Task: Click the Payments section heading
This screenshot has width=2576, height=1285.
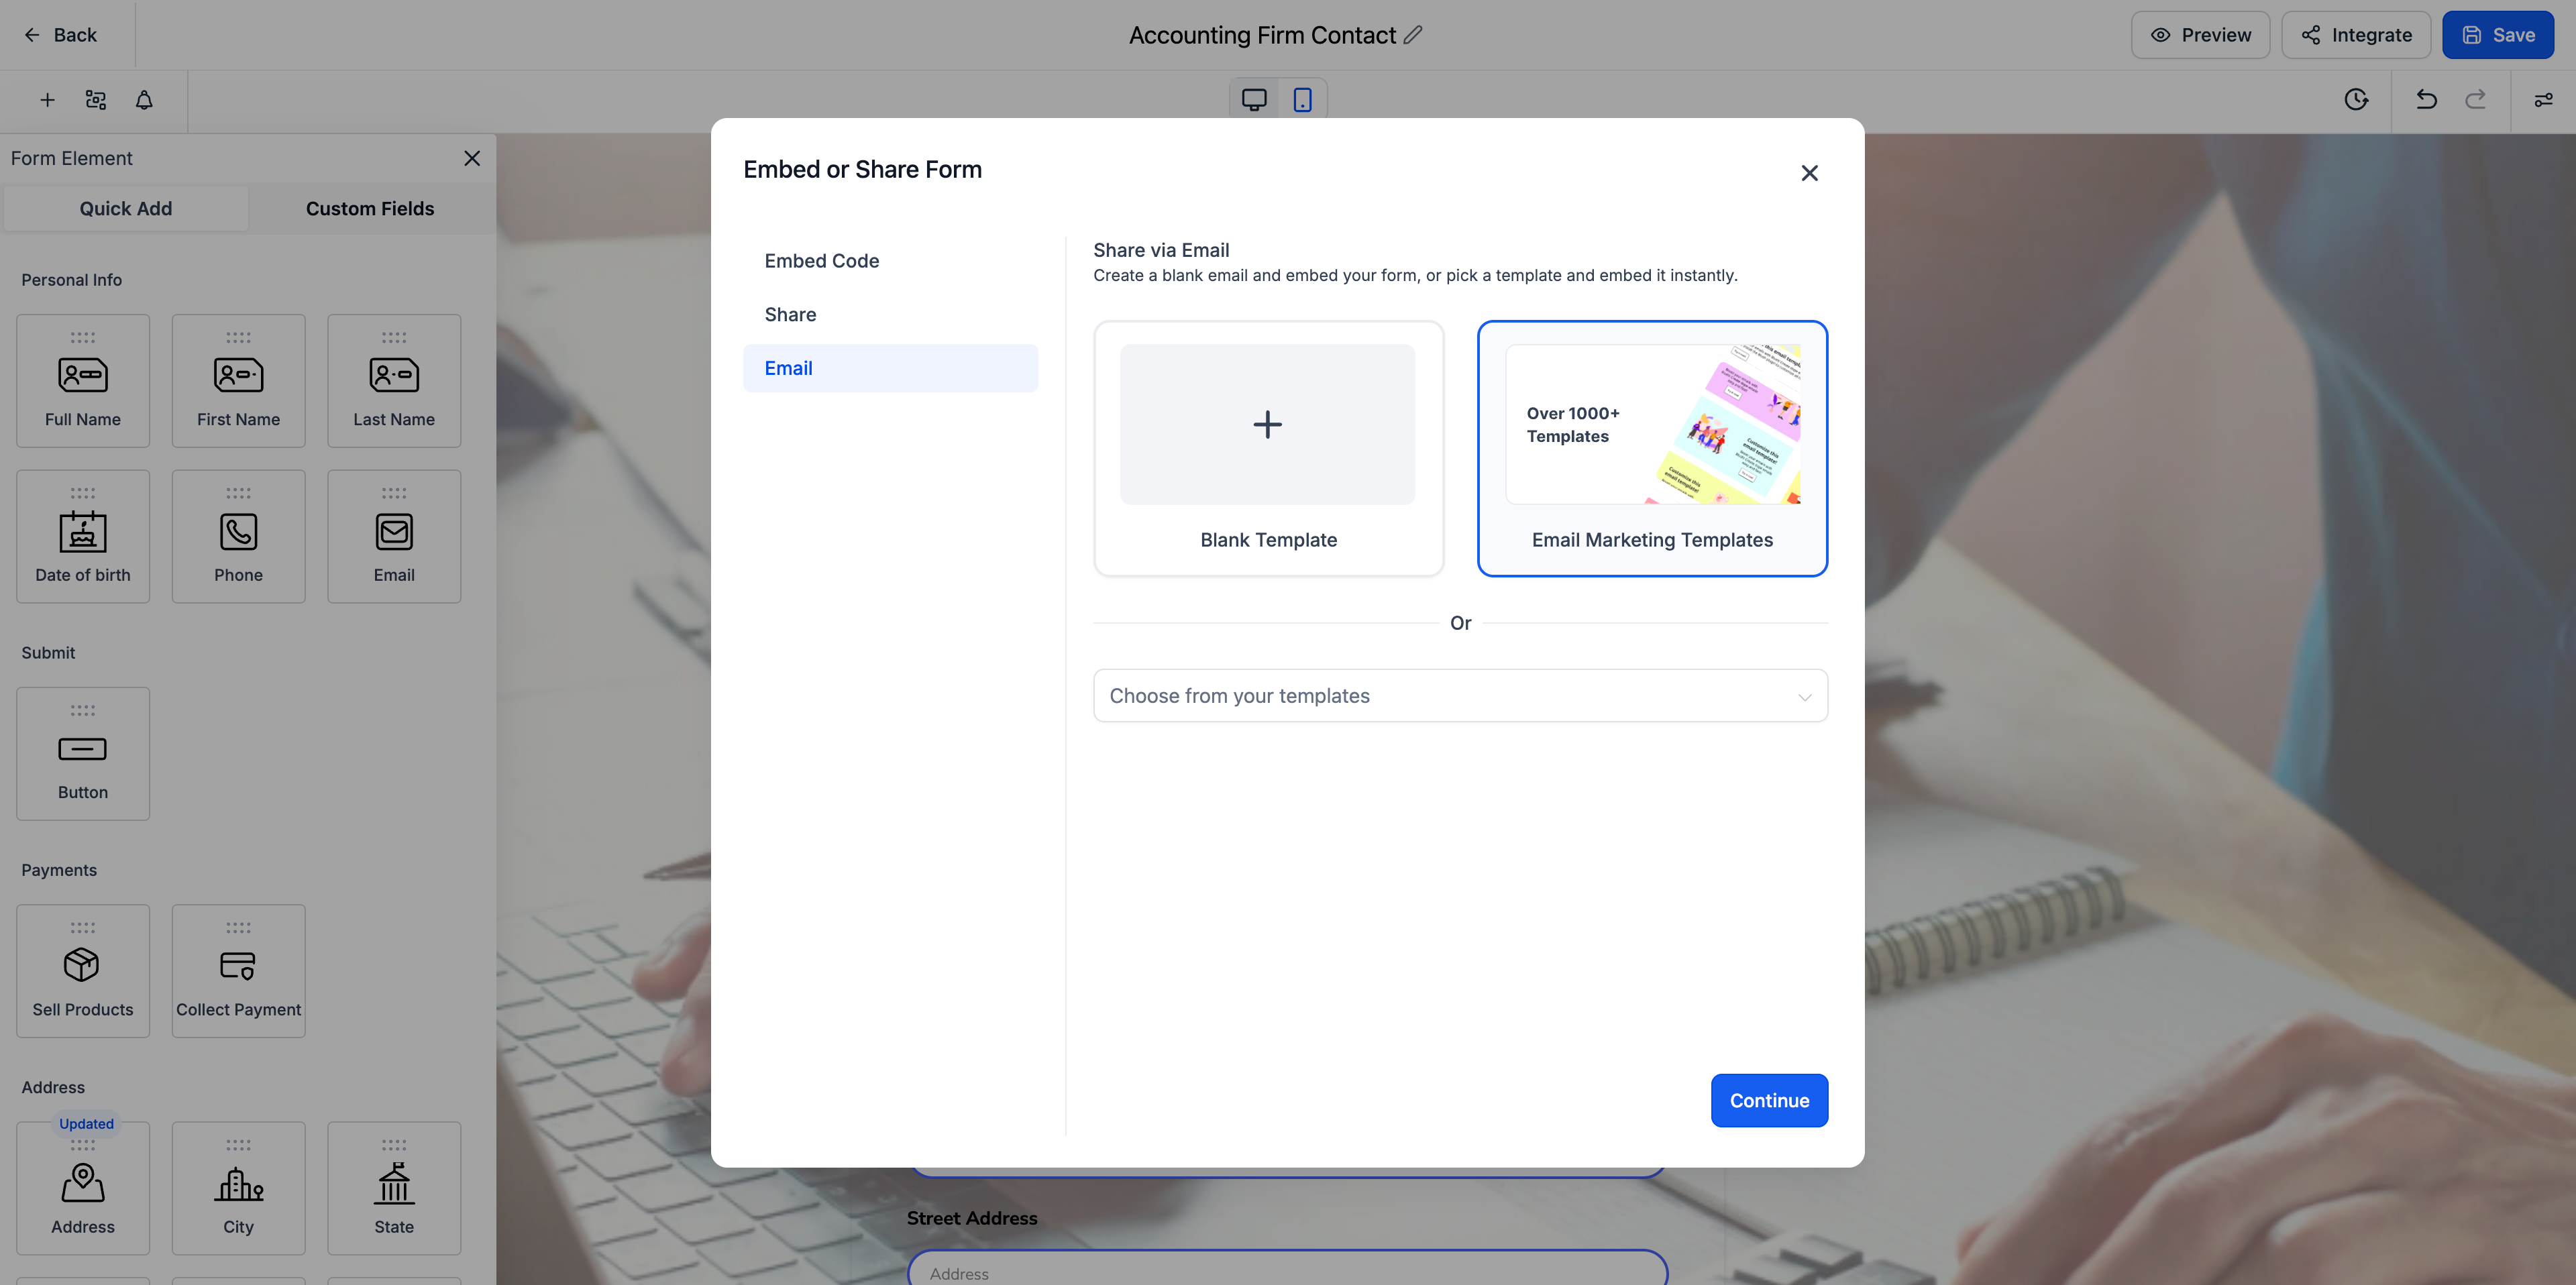Action: (x=59, y=870)
